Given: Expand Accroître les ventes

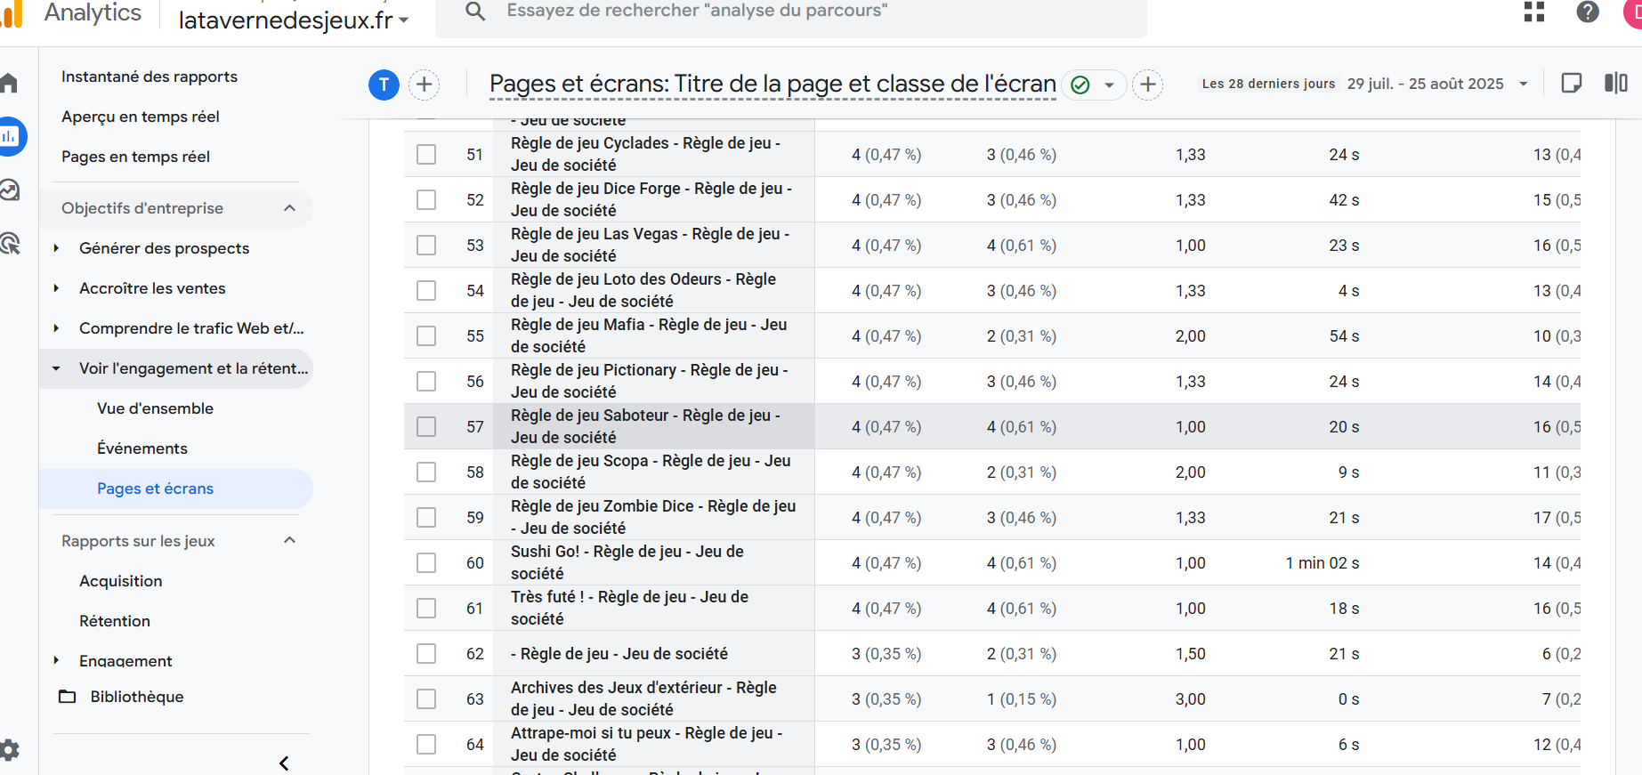Looking at the screenshot, I should (56, 288).
